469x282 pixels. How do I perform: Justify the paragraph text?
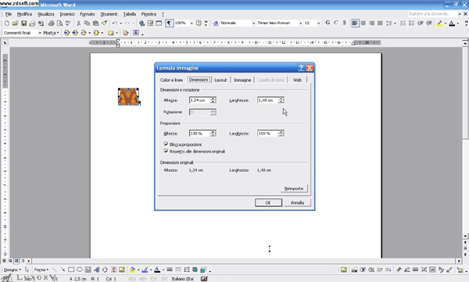[x=380, y=23]
